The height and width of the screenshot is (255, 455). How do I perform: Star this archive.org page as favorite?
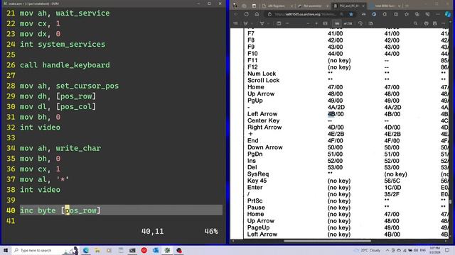351,14
